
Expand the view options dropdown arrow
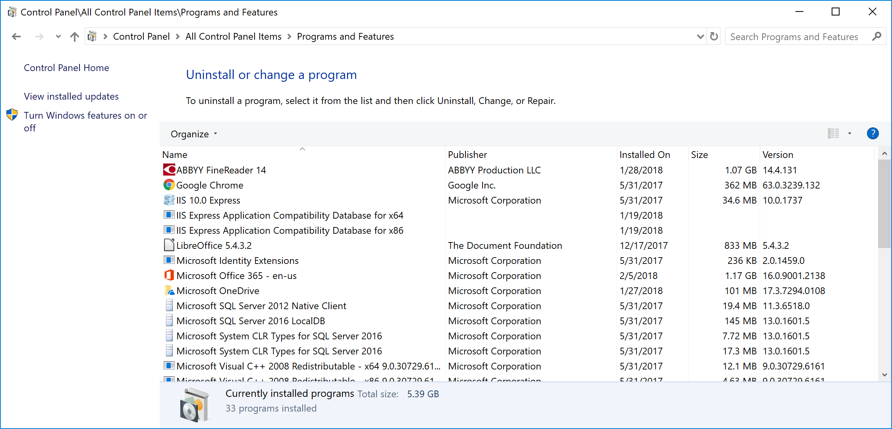850,134
